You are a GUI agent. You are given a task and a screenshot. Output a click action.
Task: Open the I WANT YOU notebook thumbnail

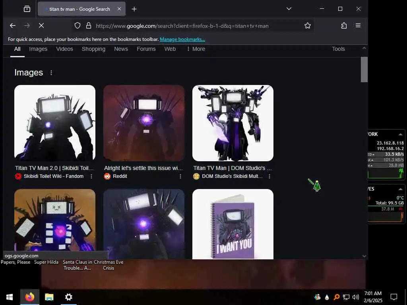pyautogui.click(x=233, y=224)
